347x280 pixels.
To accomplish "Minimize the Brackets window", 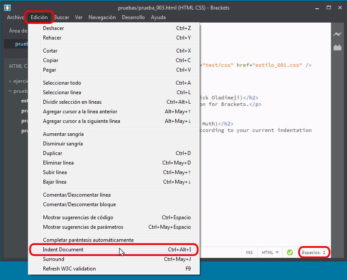I will (x=317, y=8).
